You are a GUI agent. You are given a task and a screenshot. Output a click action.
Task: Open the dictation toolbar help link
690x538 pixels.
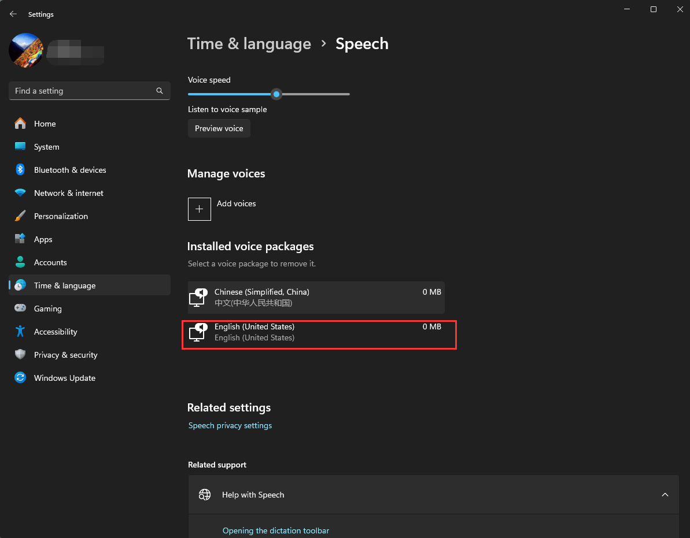click(x=276, y=530)
